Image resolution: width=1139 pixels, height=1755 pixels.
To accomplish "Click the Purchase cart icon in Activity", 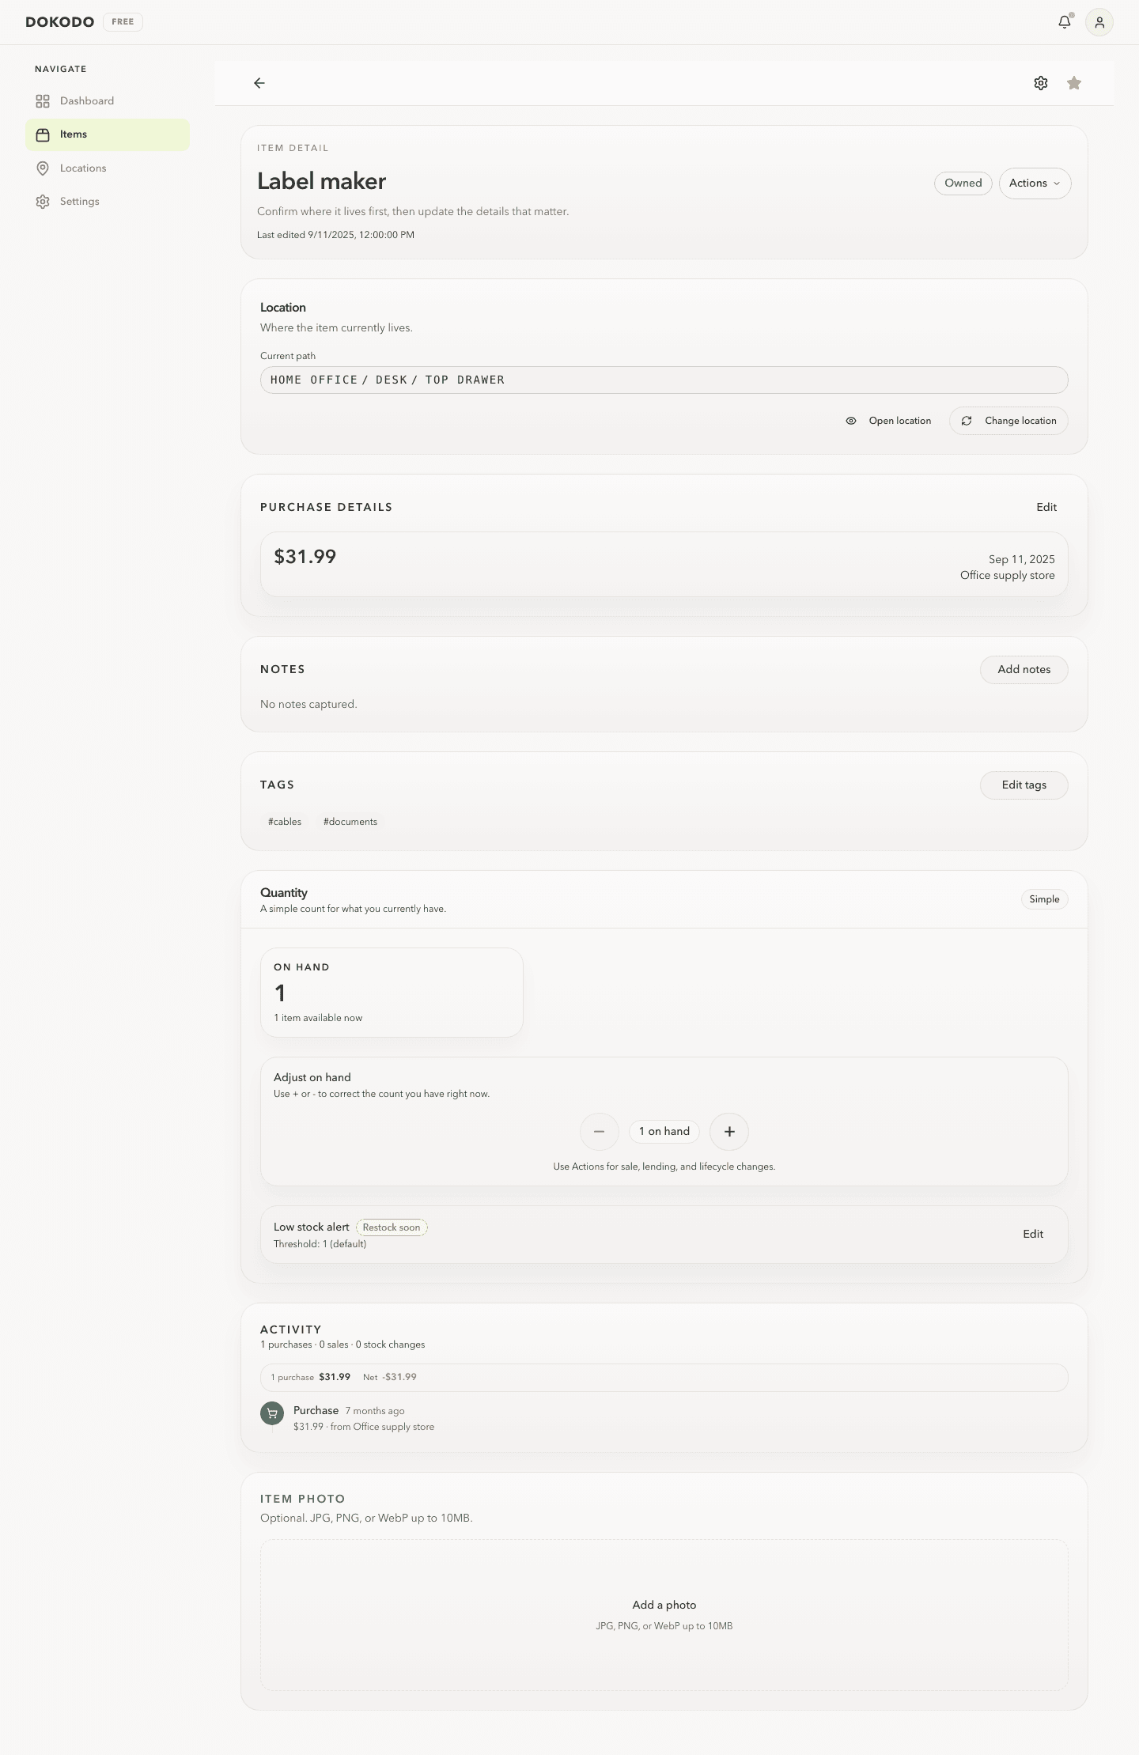I will (x=272, y=1413).
